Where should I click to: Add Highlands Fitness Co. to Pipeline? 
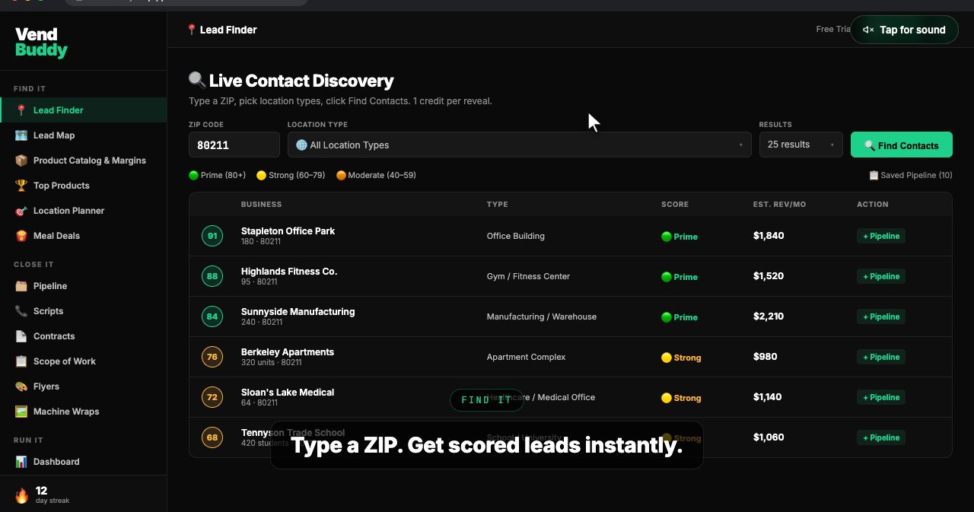[881, 276]
